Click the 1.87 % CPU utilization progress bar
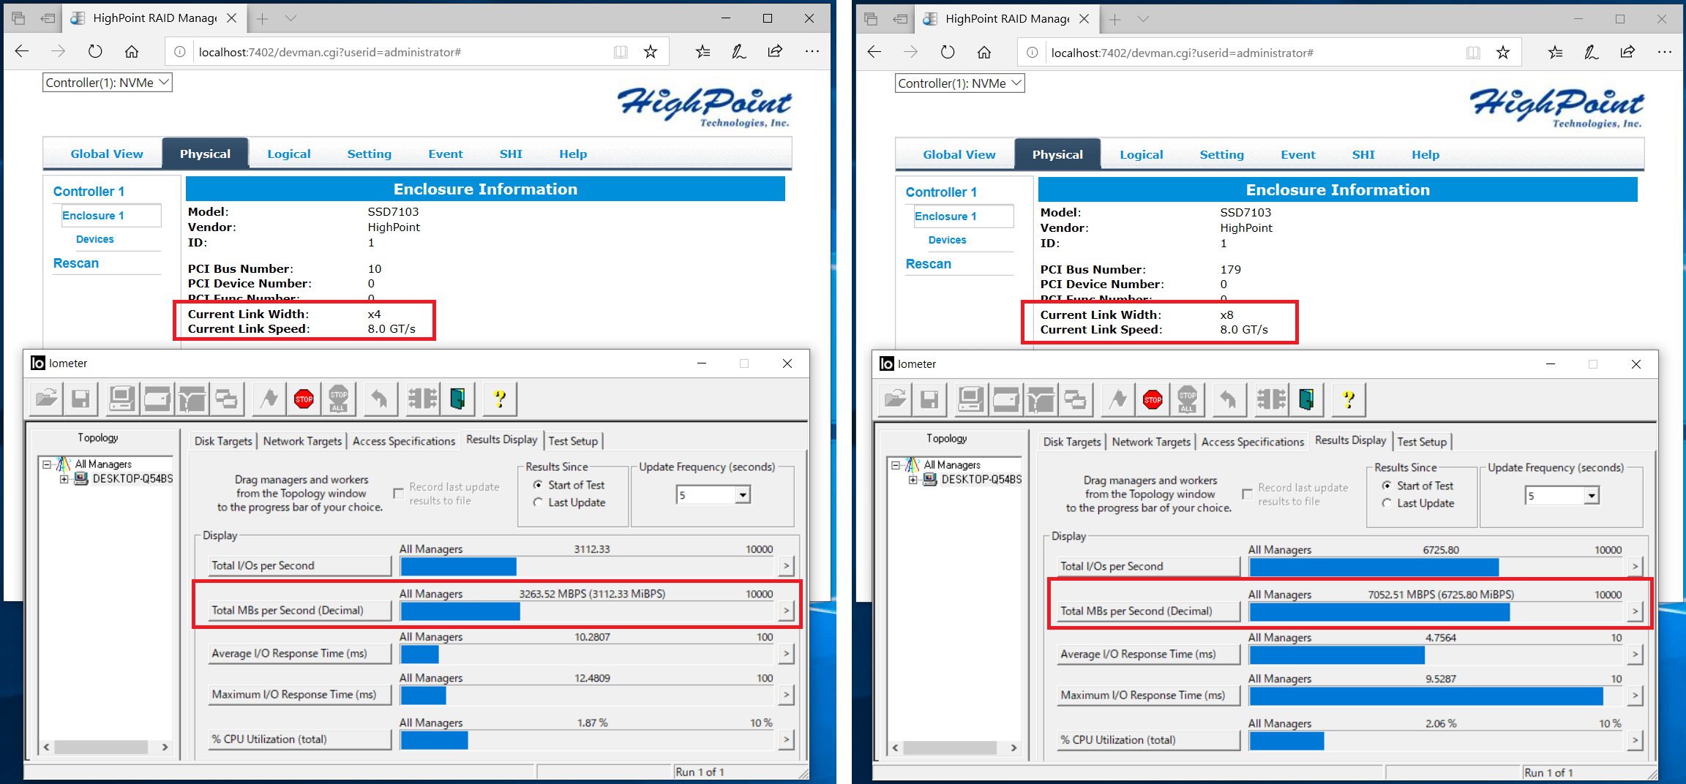The image size is (1686, 784). point(588,739)
